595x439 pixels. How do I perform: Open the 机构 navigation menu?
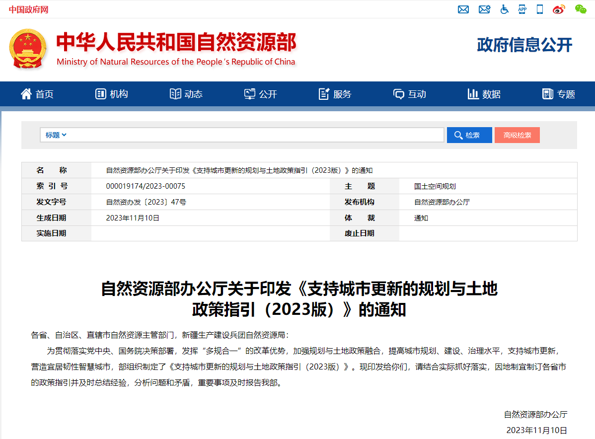coord(112,94)
